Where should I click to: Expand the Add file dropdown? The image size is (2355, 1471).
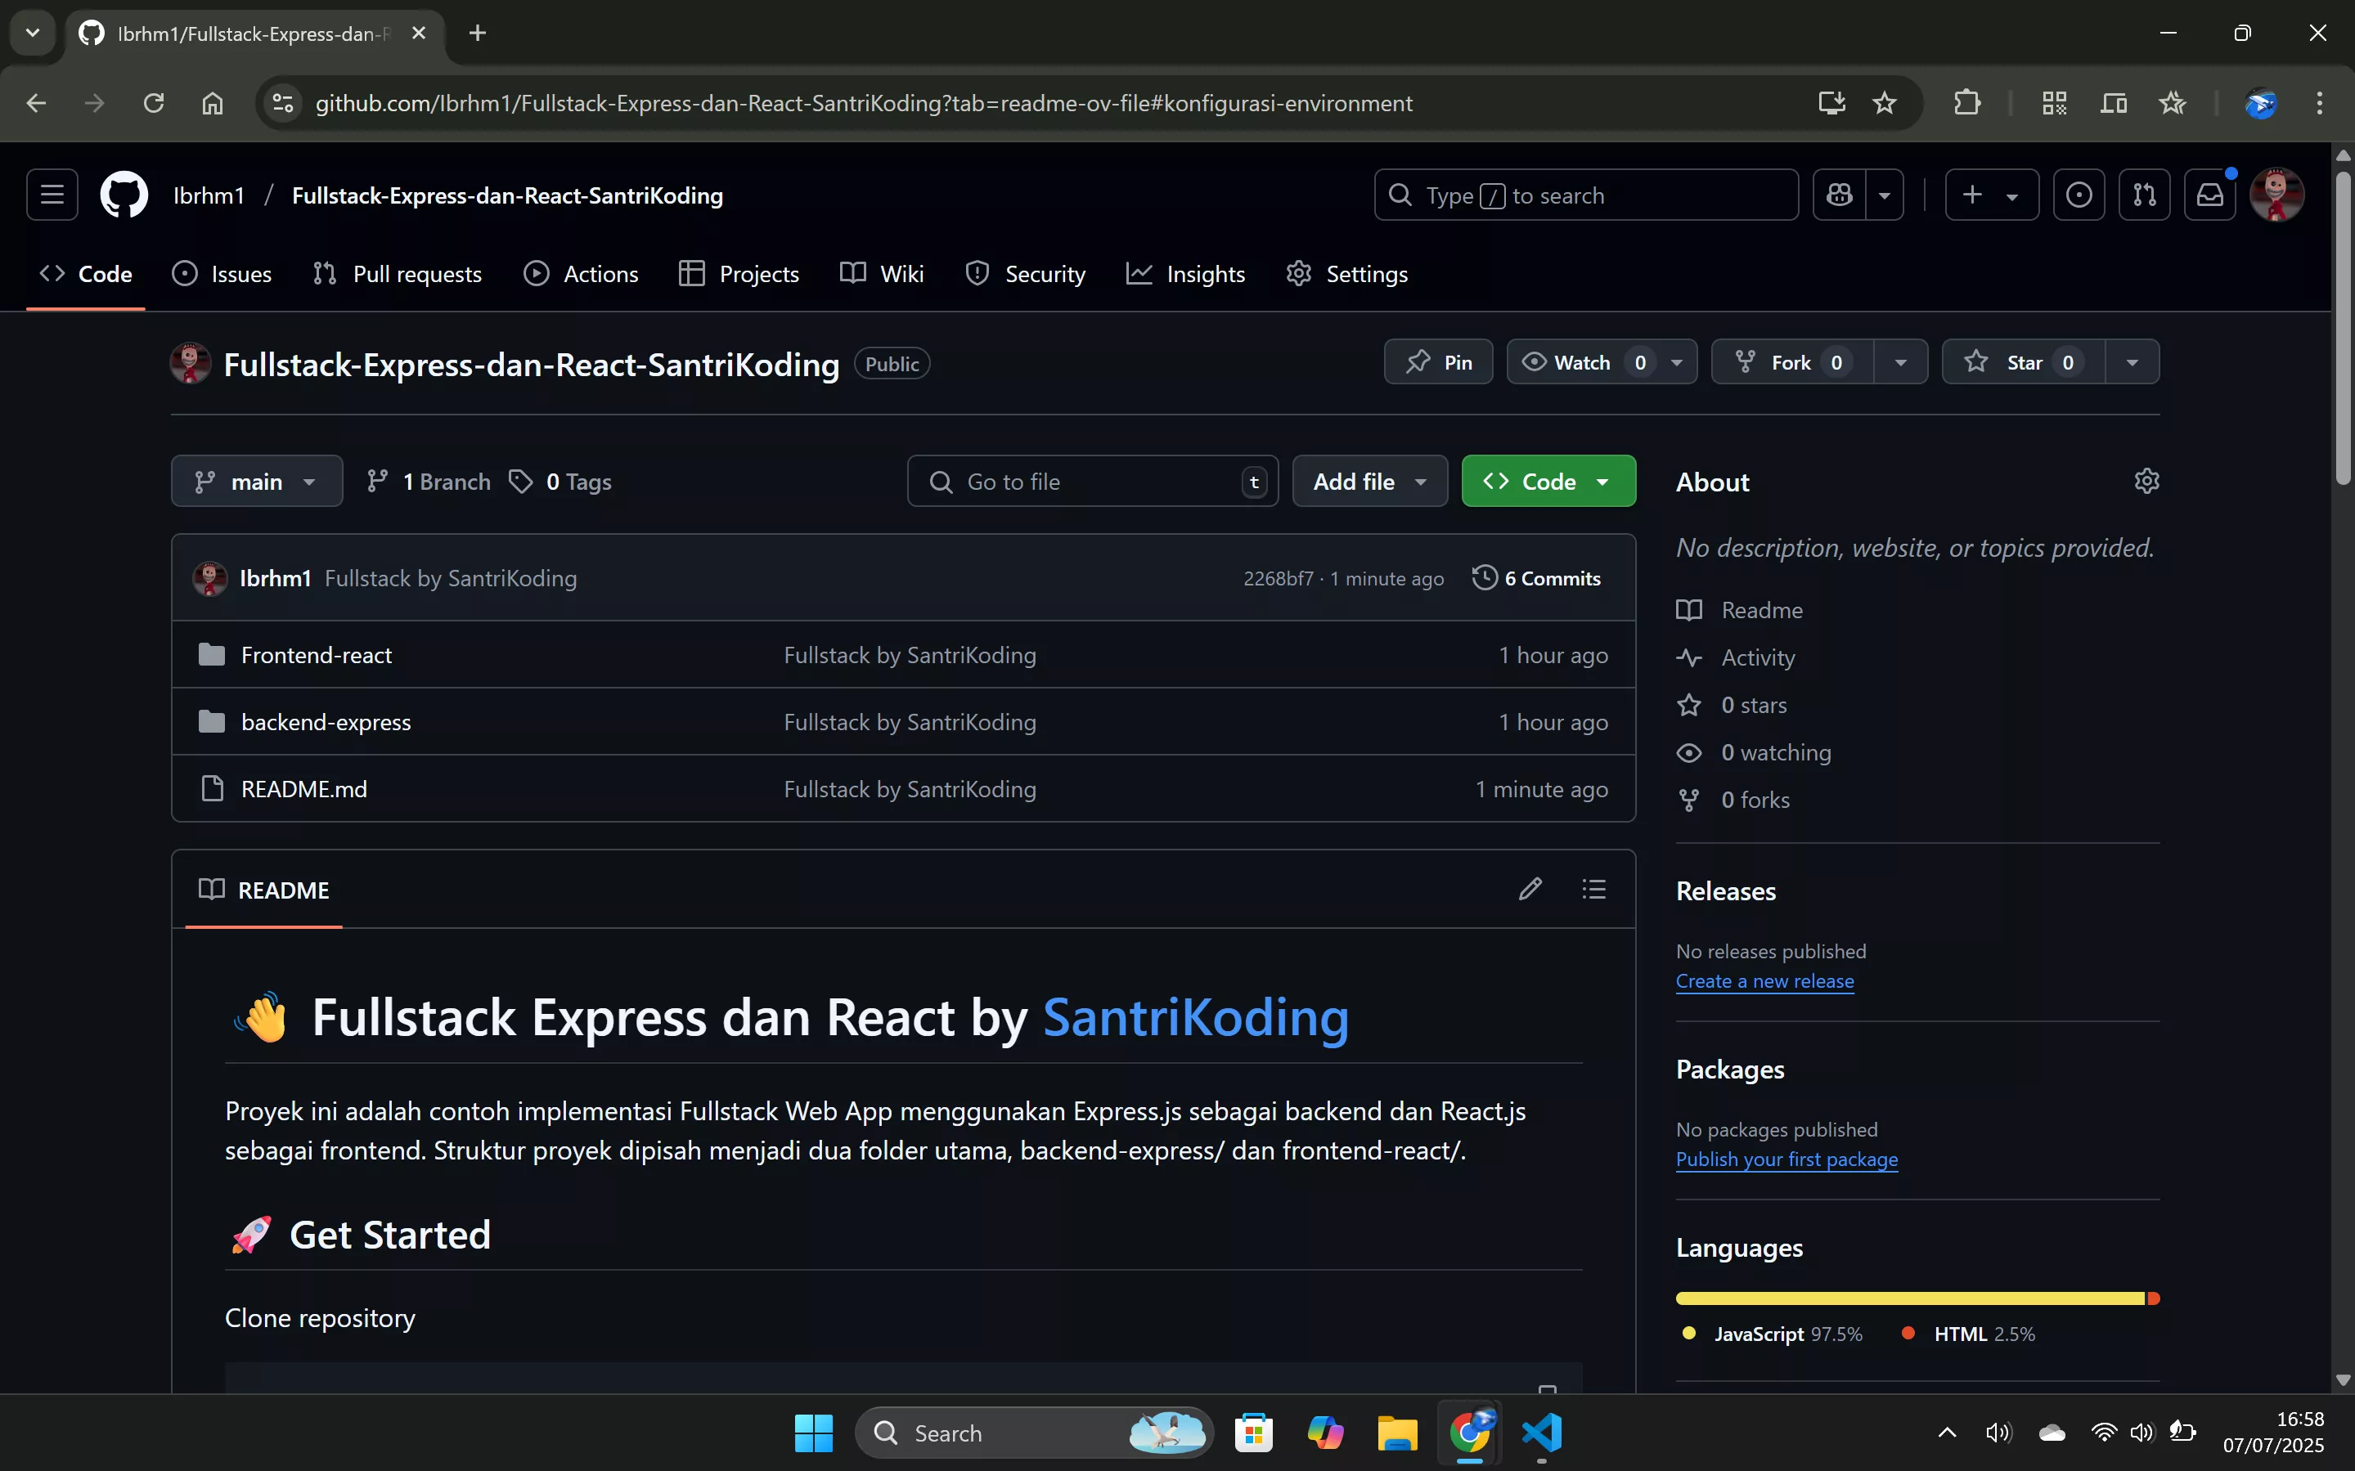tap(1370, 482)
